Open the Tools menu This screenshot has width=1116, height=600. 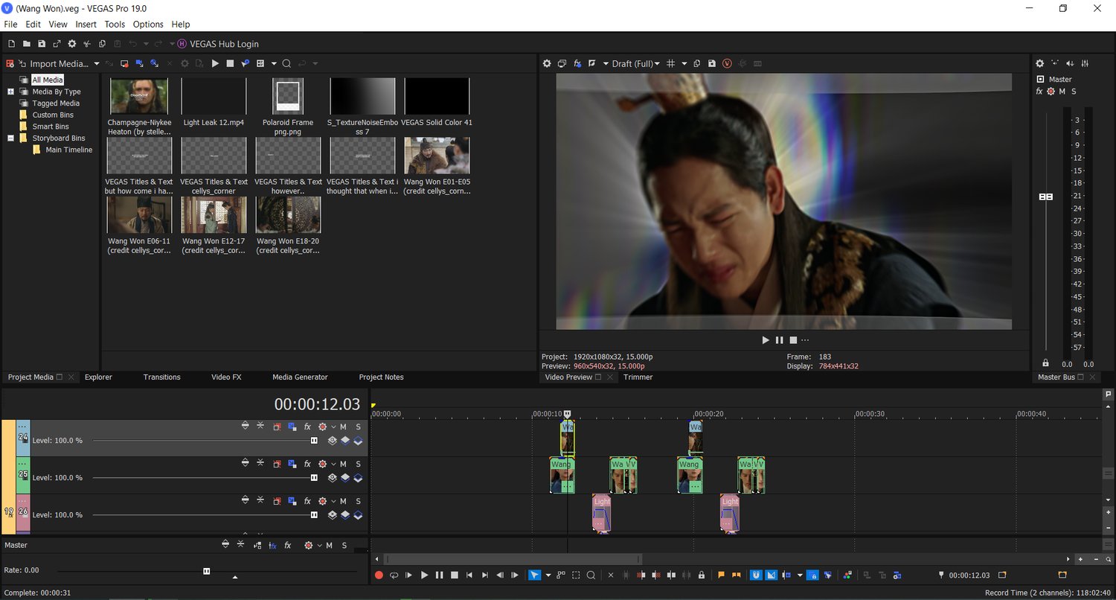pyautogui.click(x=115, y=25)
